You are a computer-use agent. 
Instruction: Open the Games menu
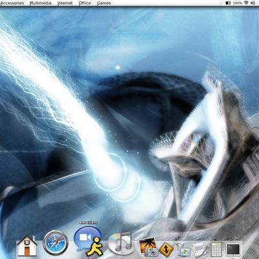(104, 3)
